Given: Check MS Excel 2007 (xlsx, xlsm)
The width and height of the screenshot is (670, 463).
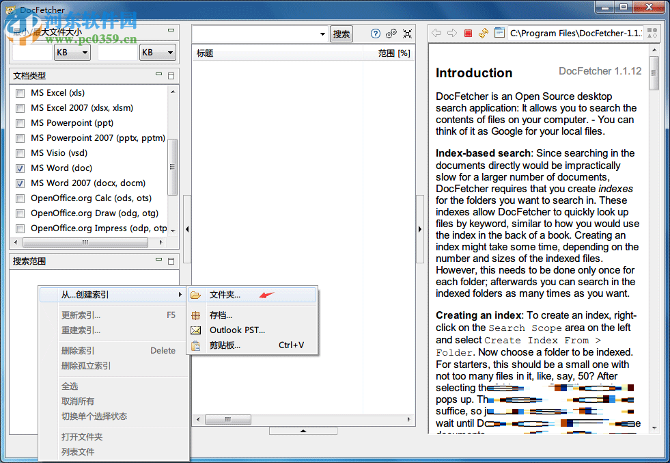Looking at the screenshot, I should point(20,108).
